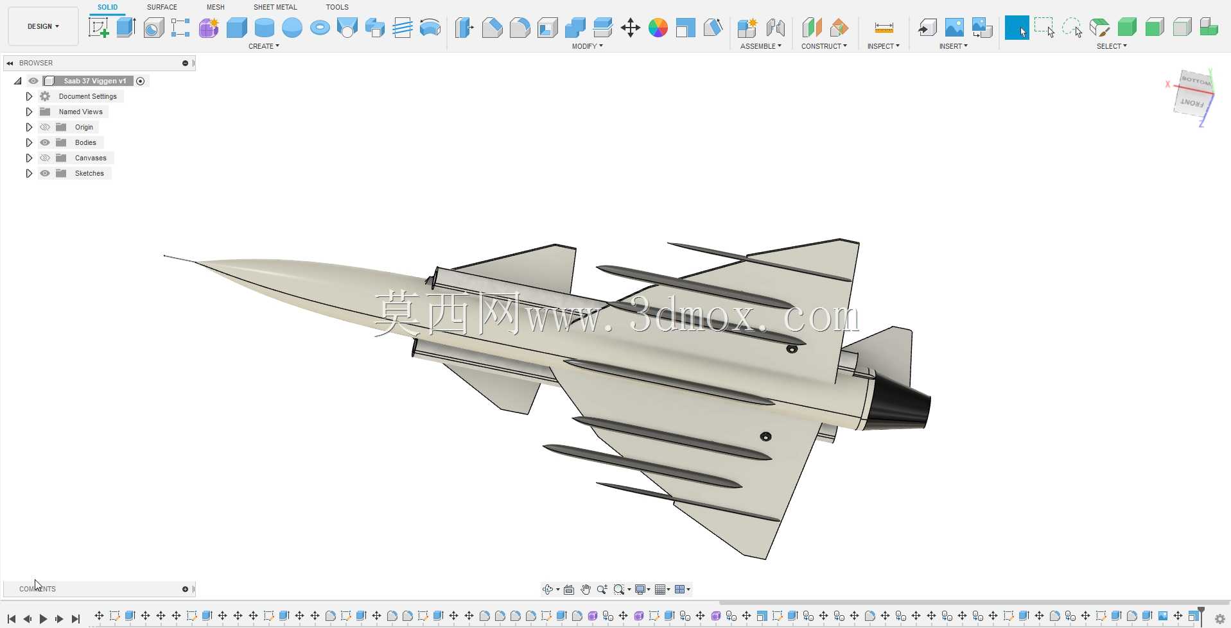Select the Revolve tool
Viewport: 1231px width, 628px height.
pyautogui.click(x=153, y=28)
